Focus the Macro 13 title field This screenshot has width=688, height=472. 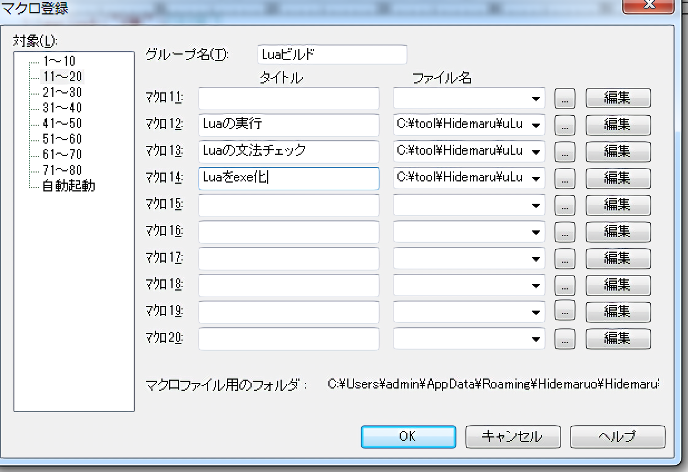tap(288, 152)
